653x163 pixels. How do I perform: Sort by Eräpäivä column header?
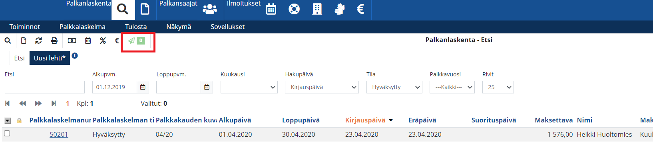[x=422, y=120]
